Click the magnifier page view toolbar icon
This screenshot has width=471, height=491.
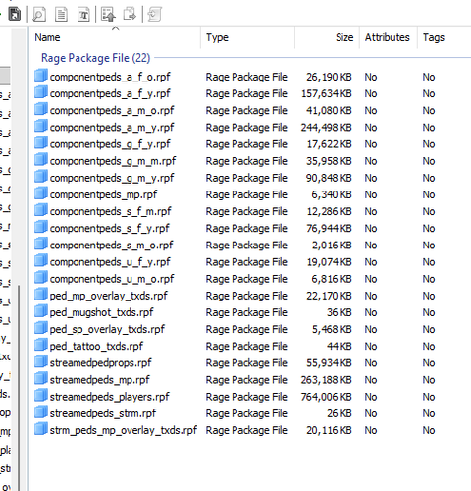39,15
